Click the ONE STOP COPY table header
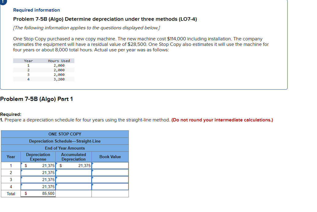 pos(64,134)
